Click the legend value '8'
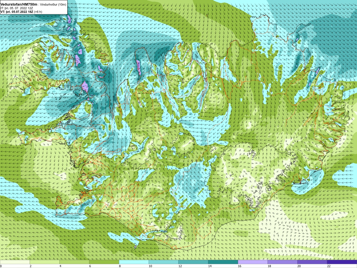This screenshot has width=357, height=268. (x=120, y=266)
